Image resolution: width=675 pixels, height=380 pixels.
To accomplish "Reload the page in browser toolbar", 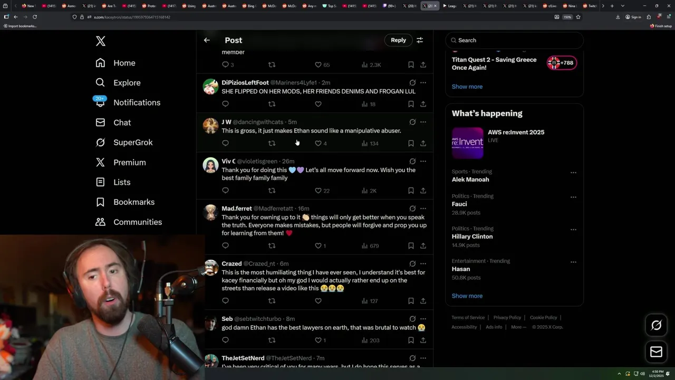I will click(x=35, y=17).
